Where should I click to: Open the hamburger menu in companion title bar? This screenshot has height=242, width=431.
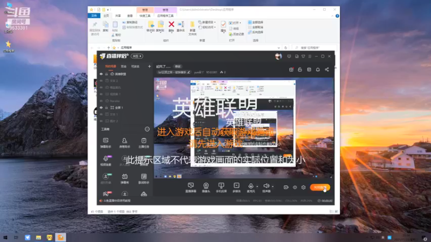[309, 56]
